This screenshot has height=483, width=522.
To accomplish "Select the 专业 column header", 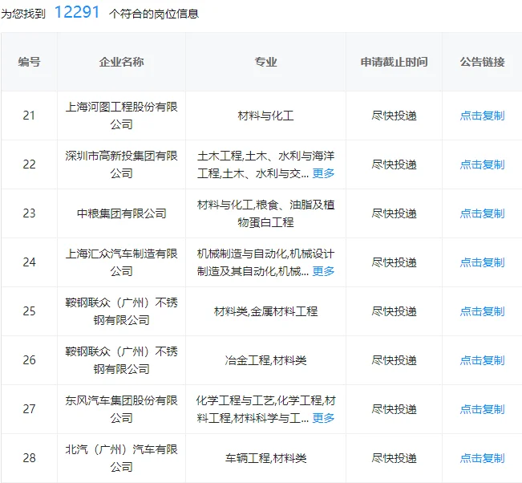I will (265, 62).
